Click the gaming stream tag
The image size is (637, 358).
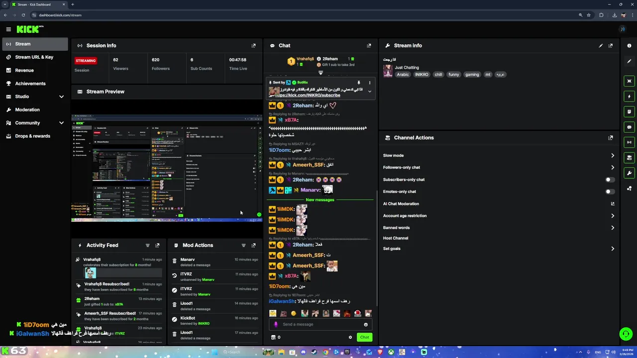click(x=472, y=75)
